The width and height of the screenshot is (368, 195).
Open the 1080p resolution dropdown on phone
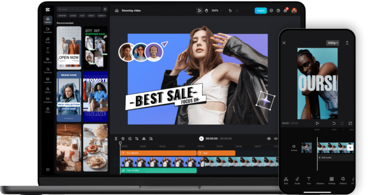[333, 43]
